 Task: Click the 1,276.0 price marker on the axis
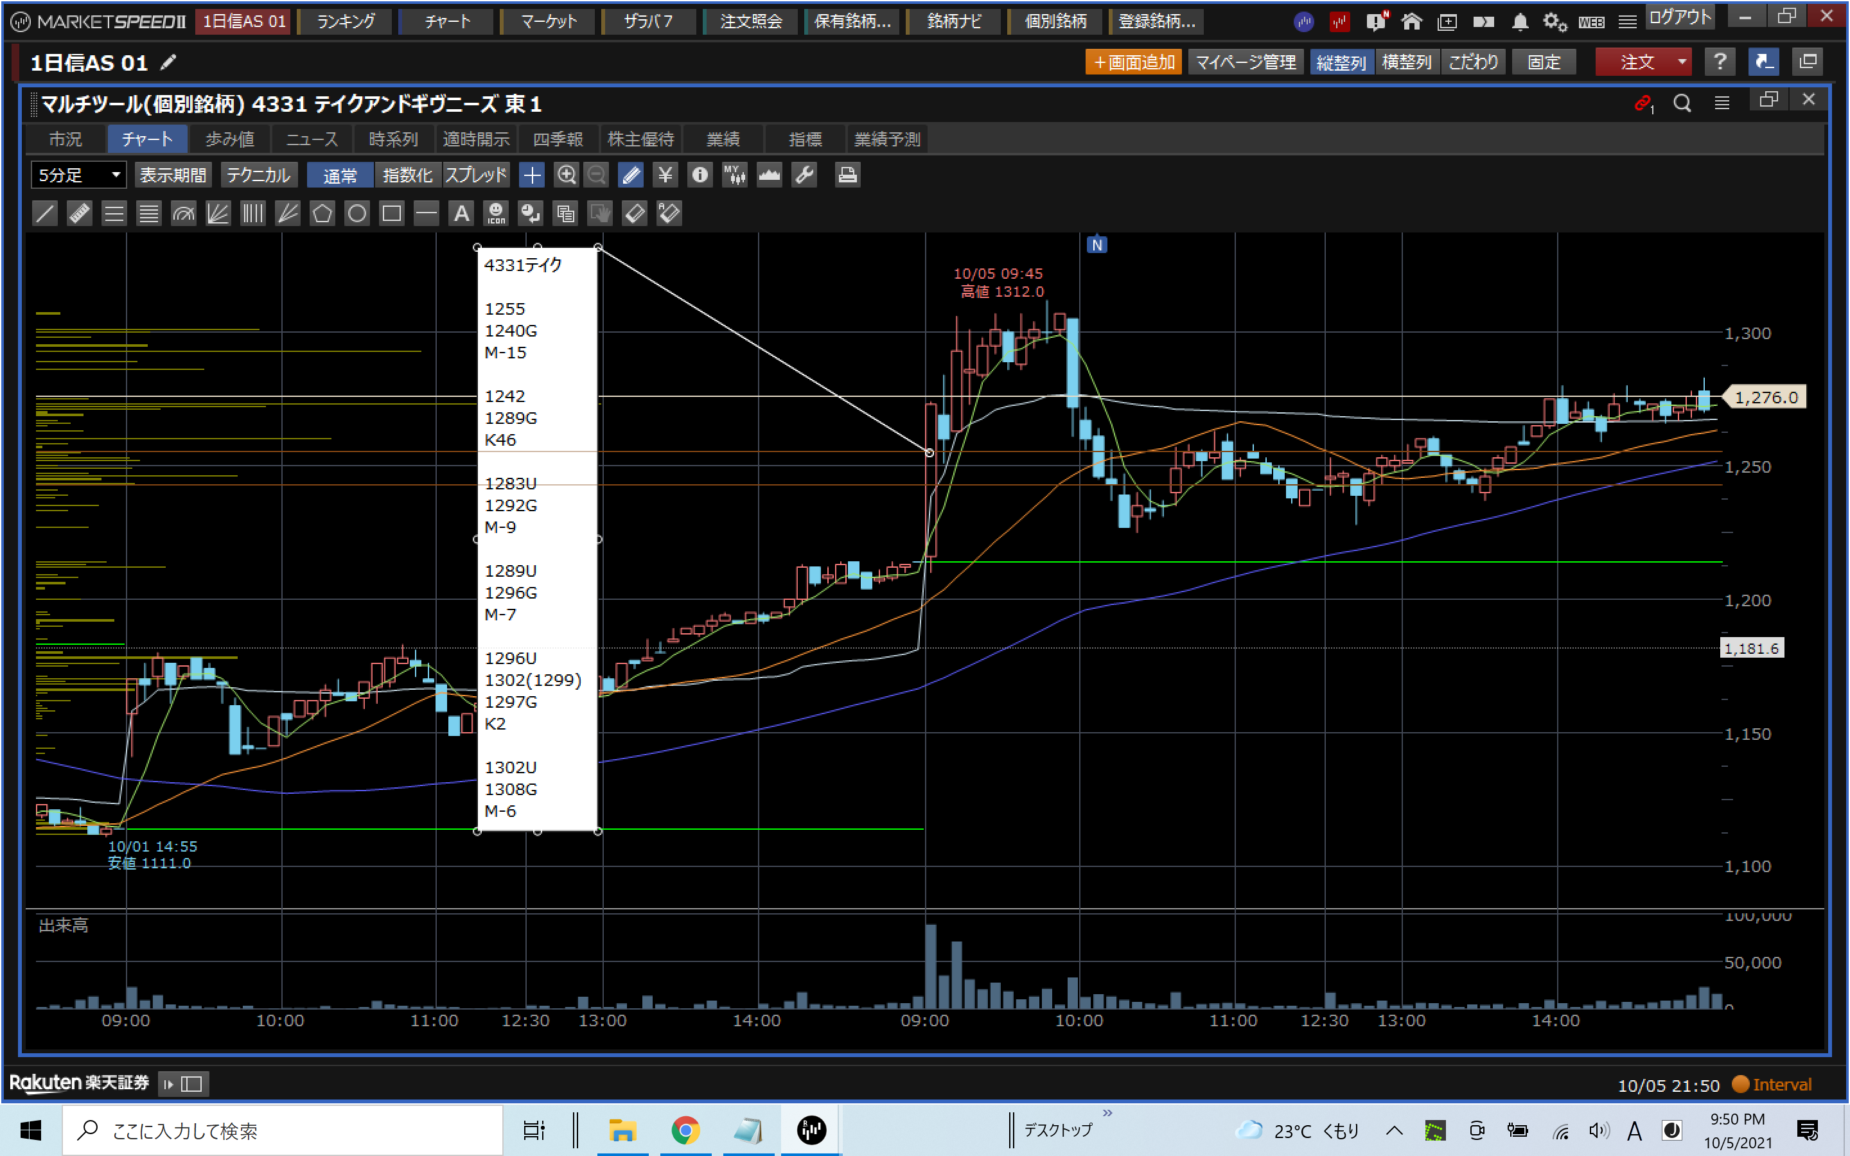[1765, 397]
